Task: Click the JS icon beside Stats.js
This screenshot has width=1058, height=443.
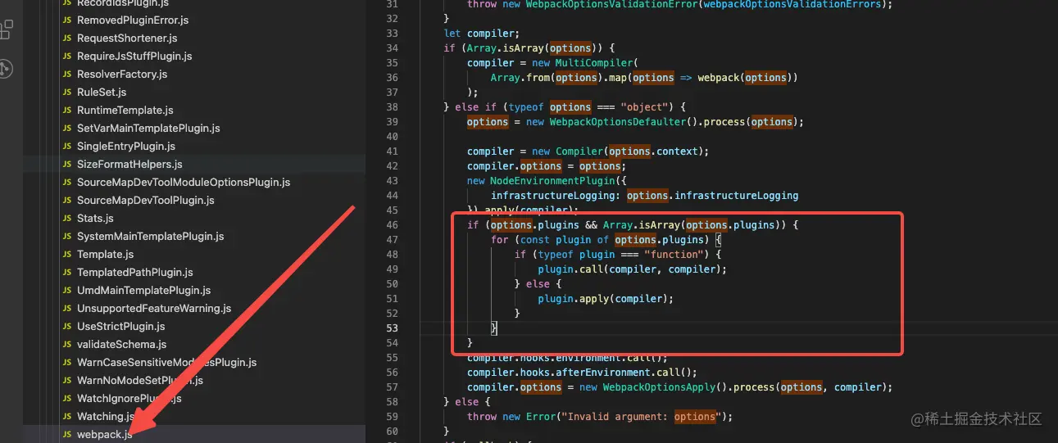Action: click(67, 219)
